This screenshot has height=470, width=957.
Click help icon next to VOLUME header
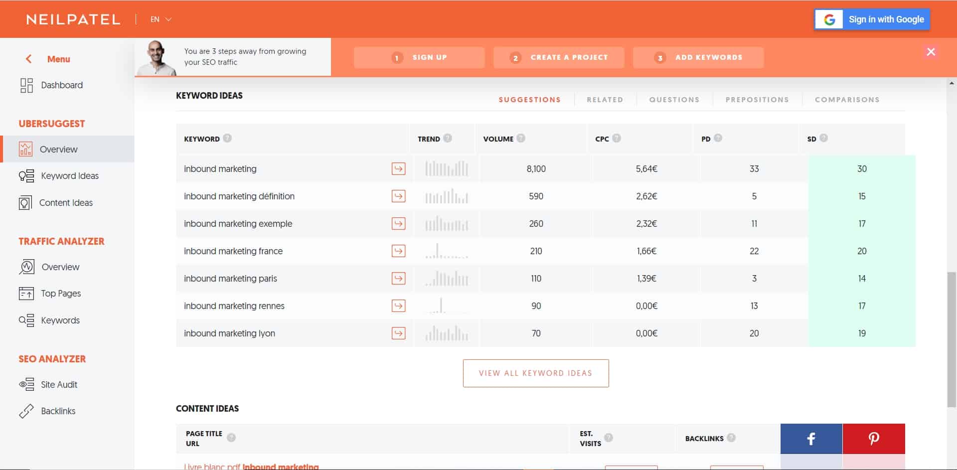521,138
